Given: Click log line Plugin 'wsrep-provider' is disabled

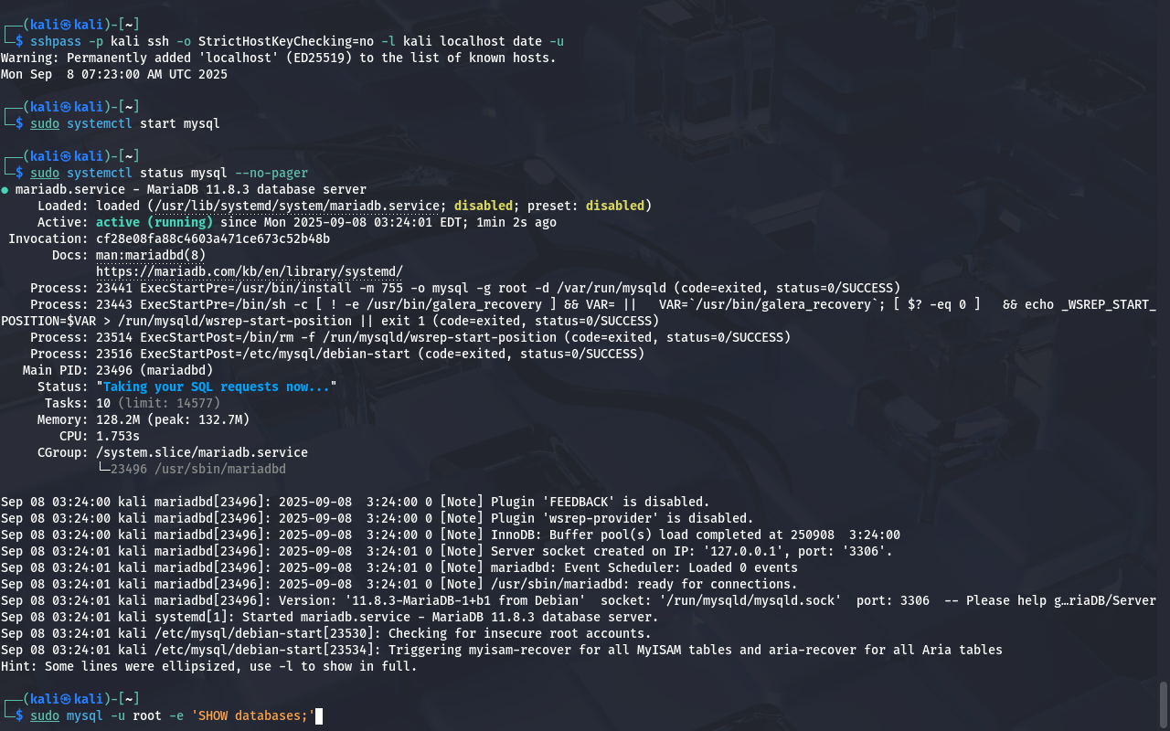Looking at the screenshot, I should click(x=378, y=518).
